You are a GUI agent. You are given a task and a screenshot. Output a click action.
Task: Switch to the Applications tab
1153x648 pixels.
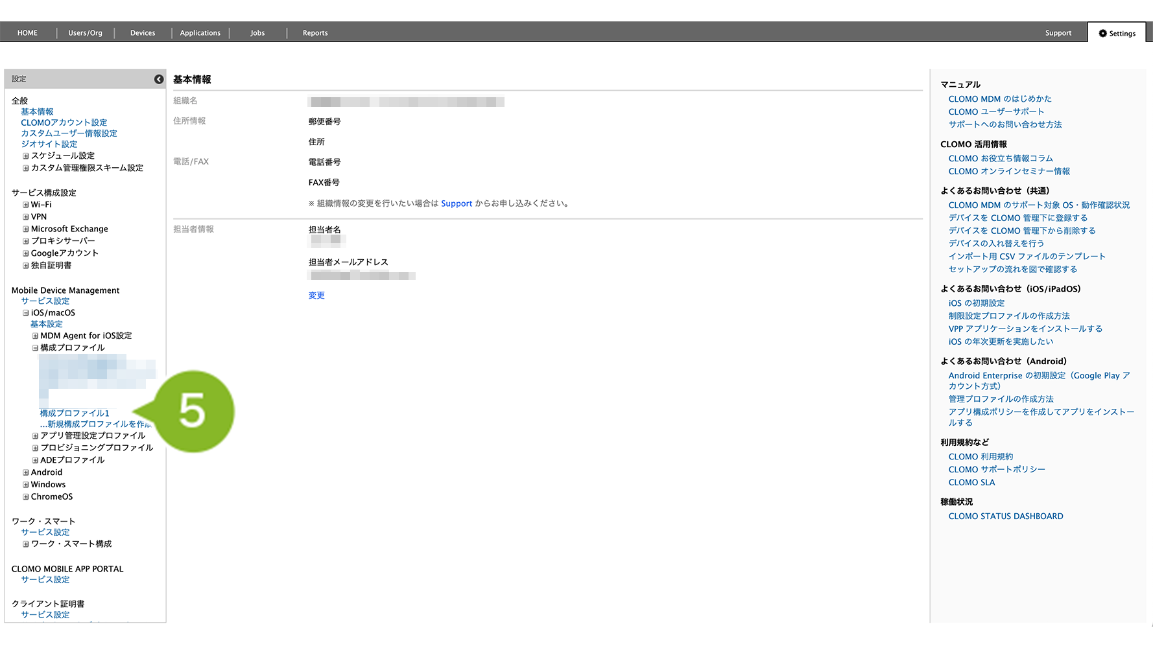pos(200,33)
